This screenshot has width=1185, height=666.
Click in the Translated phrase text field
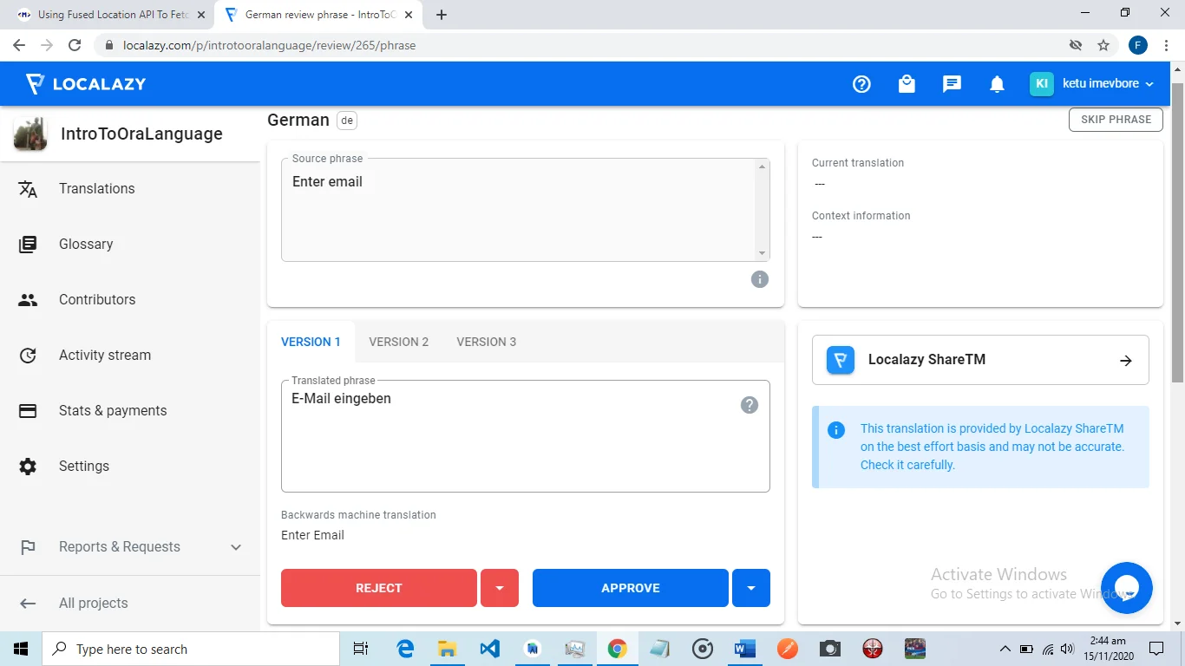pyautogui.click(x=526, y=436)
